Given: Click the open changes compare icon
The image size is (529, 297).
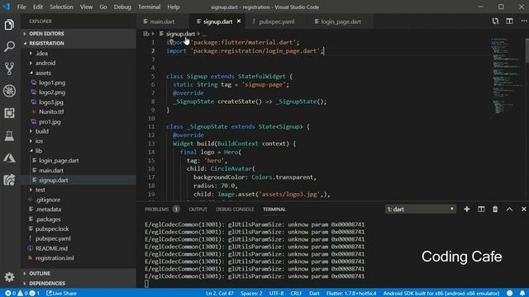Looking at the screenshot, I should click(495, 21).
